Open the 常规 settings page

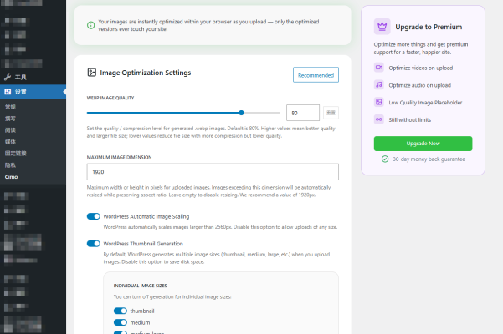coord(10,107)
